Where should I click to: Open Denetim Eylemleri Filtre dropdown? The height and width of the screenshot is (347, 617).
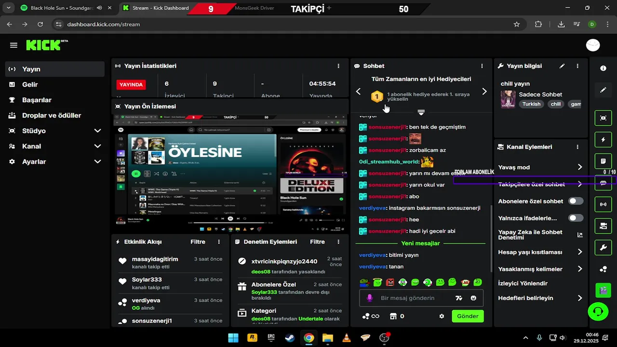(x=317, y=242)
